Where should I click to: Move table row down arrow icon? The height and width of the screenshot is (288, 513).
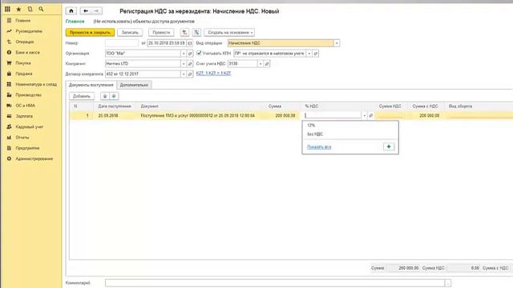[114, 96]
